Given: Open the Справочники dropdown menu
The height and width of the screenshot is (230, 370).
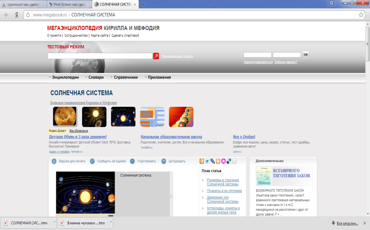Looking at the screenshot, I should click(x=124, y=77).
